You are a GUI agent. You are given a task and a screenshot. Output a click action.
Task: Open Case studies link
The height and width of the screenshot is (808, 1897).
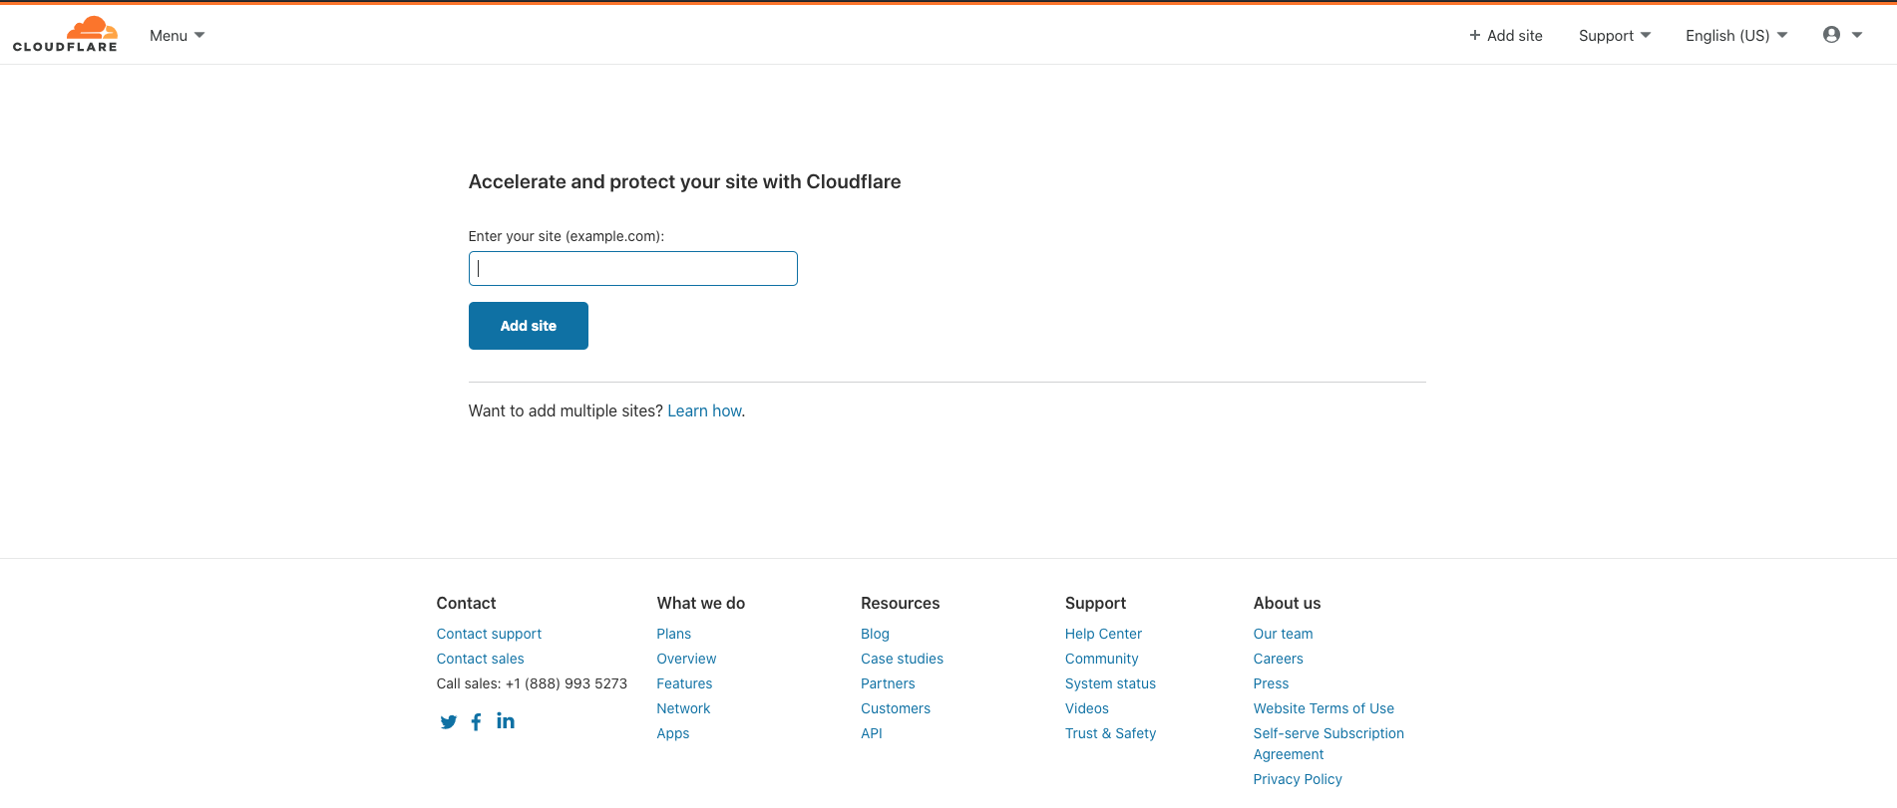click(x=902, y=659)
